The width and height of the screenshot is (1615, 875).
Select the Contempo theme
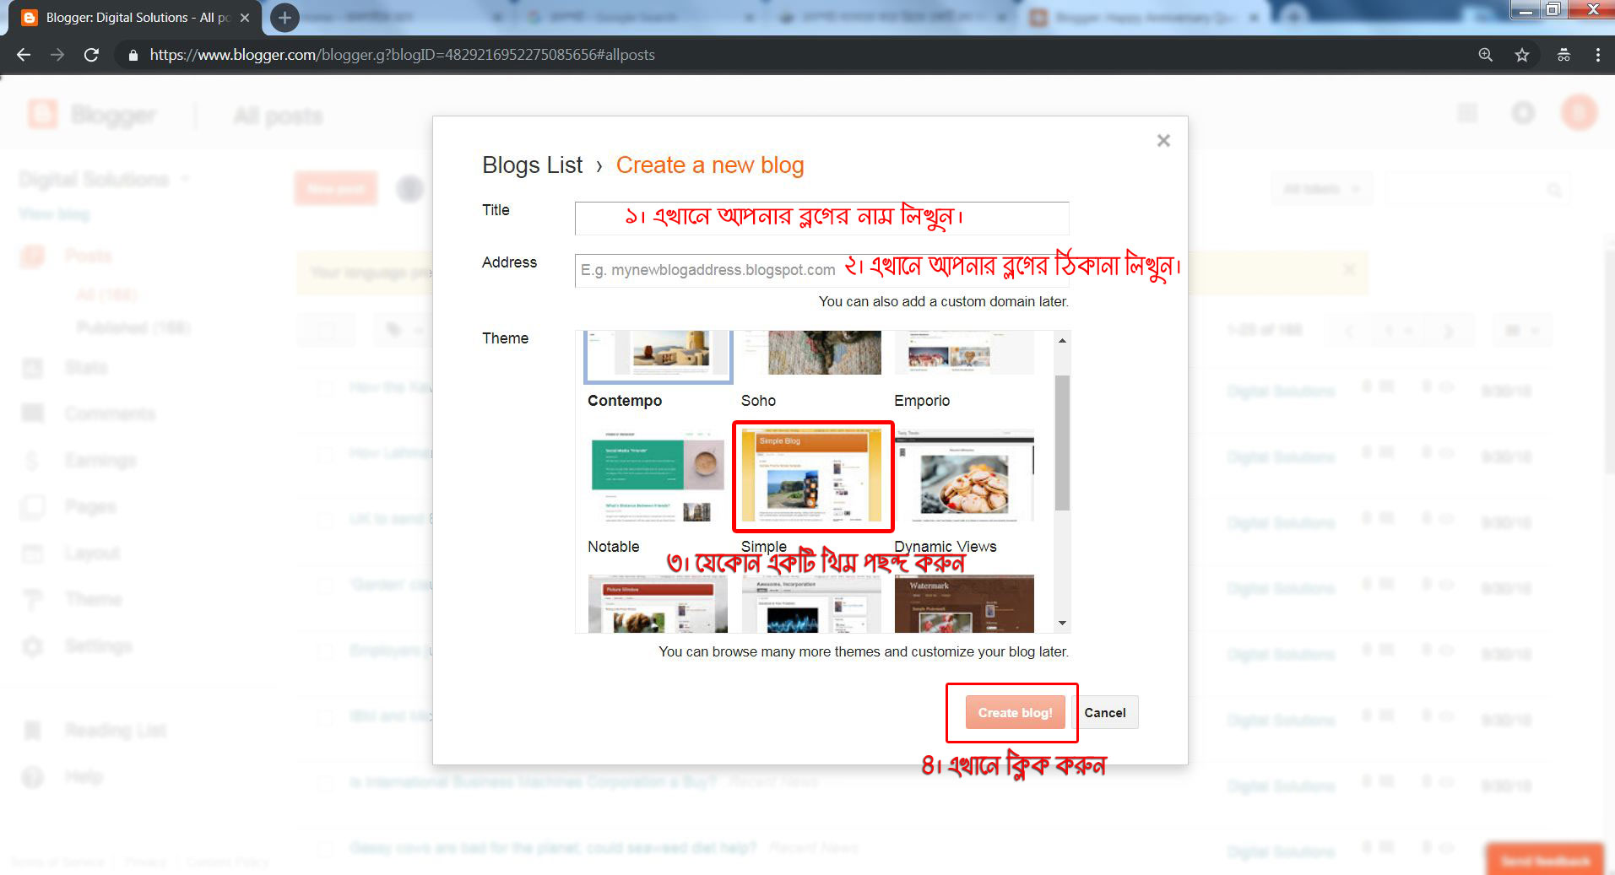658,354
